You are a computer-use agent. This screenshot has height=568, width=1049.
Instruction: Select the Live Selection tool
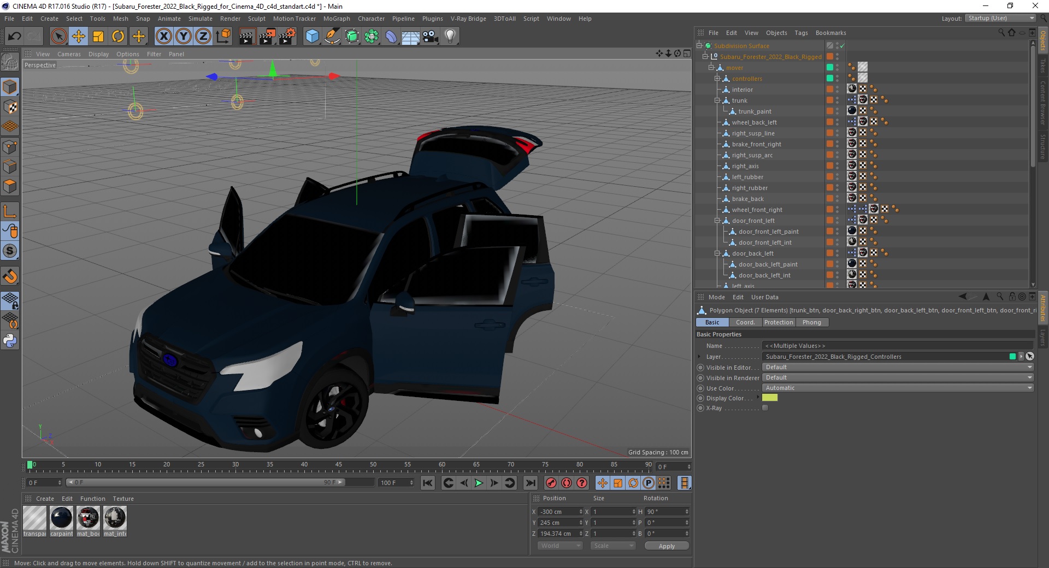58,37
